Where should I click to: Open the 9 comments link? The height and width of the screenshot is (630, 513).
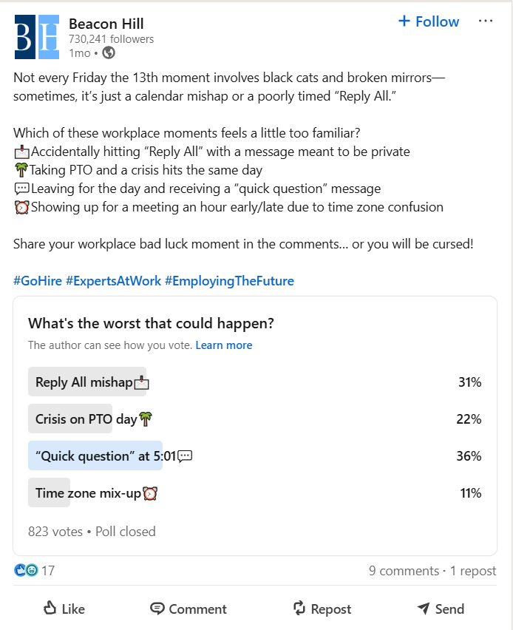coord(404,571)
